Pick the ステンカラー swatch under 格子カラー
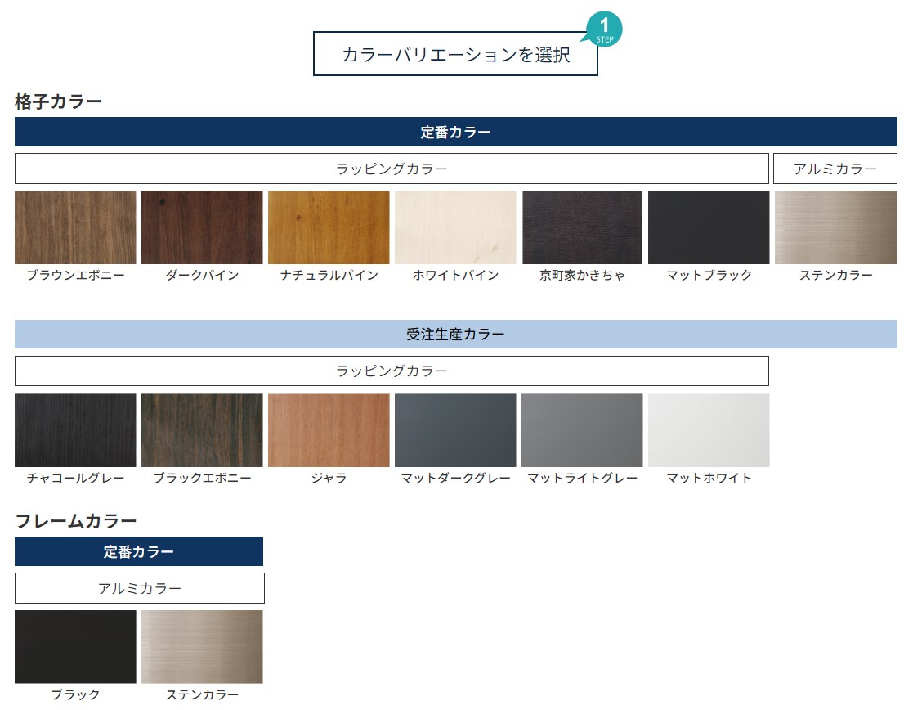913x710 pixels. pos(835,227)
